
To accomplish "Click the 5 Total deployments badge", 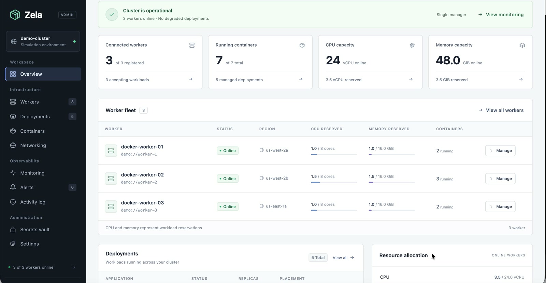I will (x=318, y=258).
